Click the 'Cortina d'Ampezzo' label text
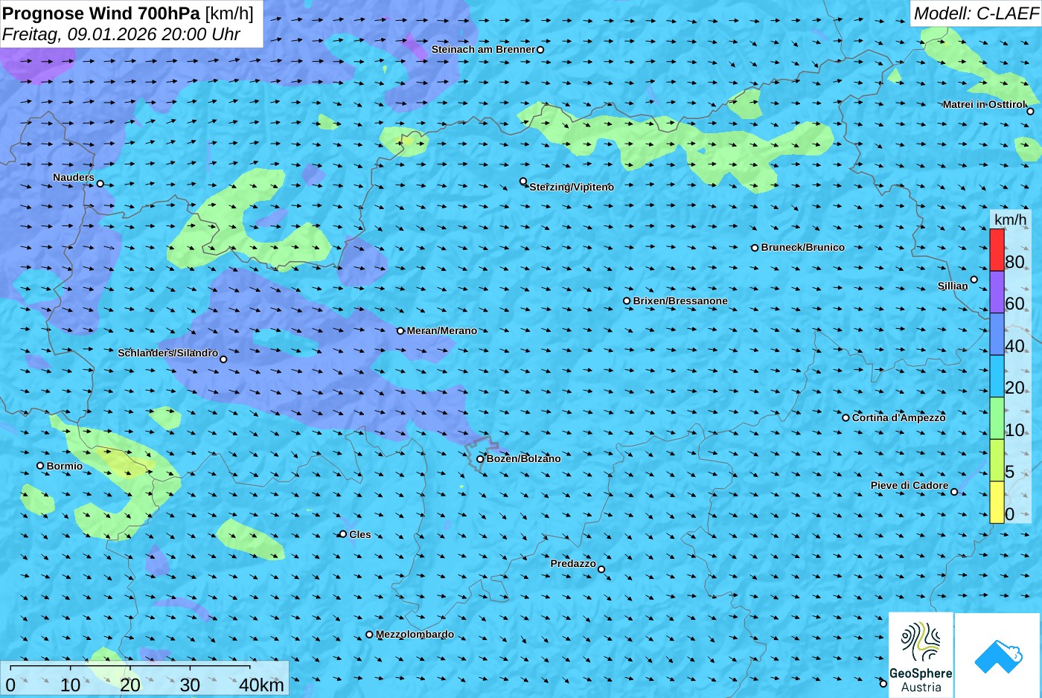This screenshot has width=1042, height=698. 899,417
